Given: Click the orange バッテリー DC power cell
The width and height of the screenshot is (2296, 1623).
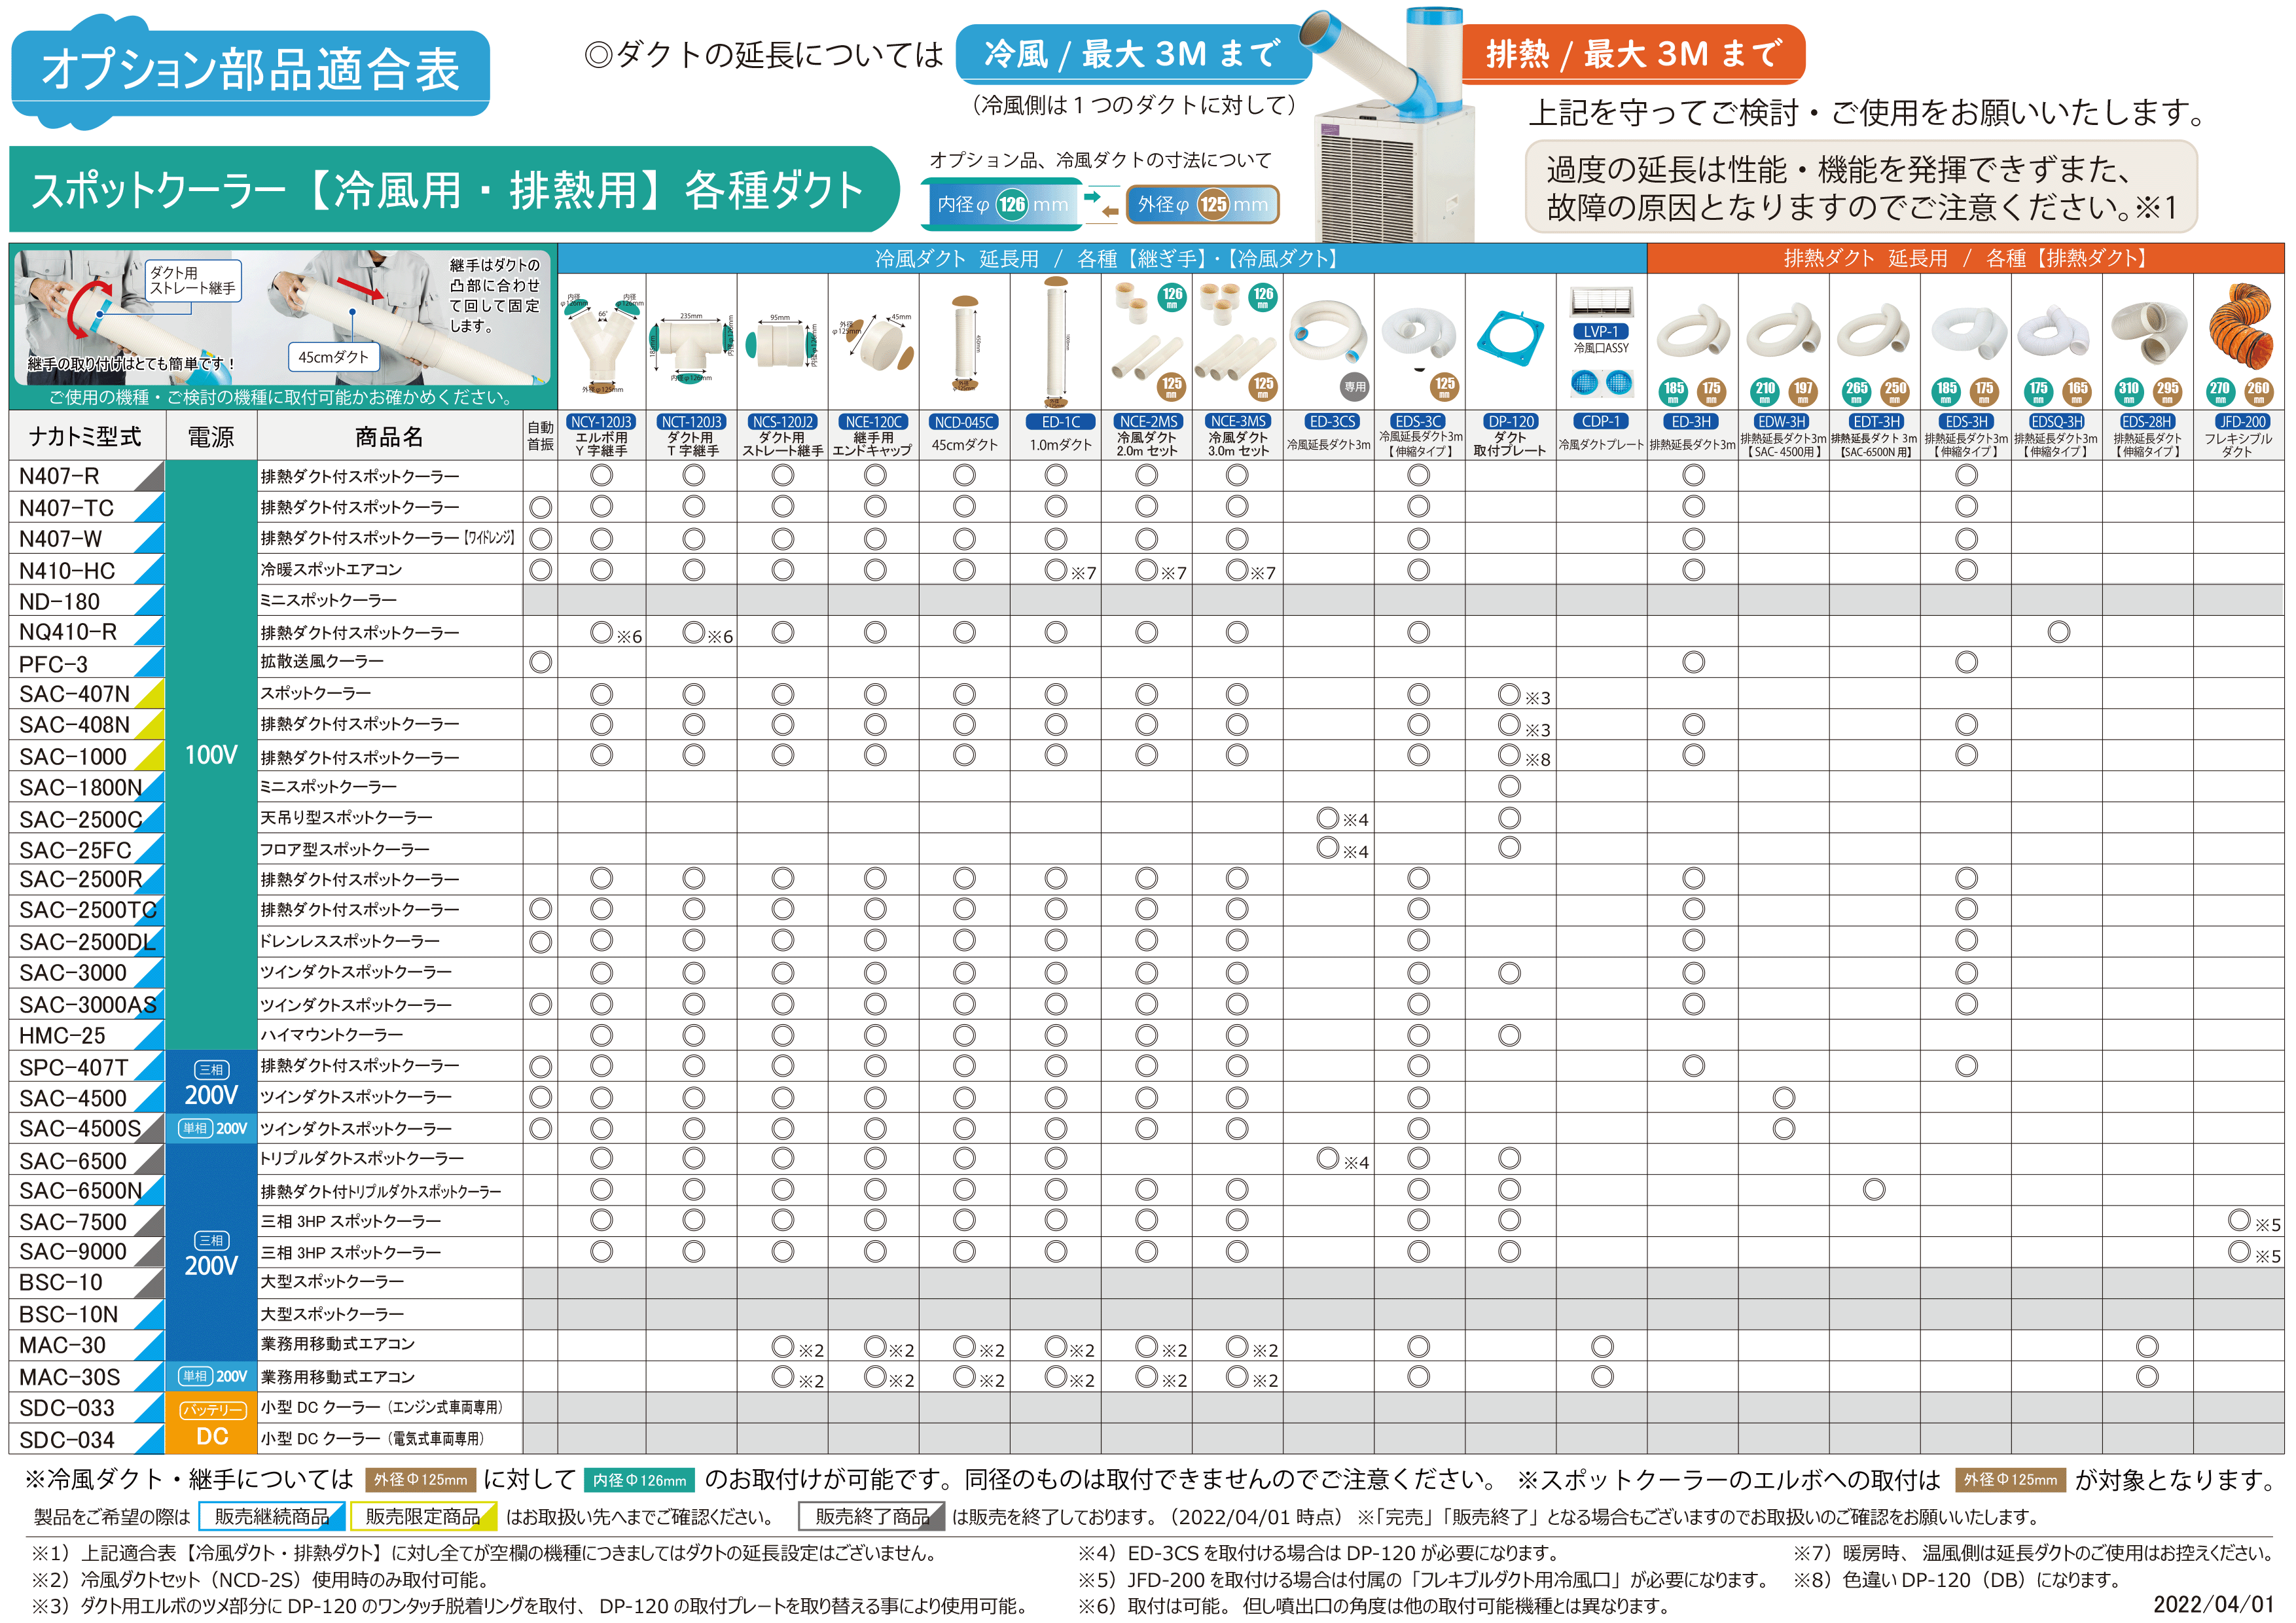Looking at the screenshot, I should point(211,1424).
